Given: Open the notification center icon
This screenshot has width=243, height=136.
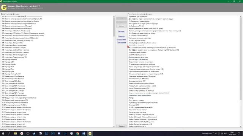Looking at the screenshot, I should (x=239, y=133).
